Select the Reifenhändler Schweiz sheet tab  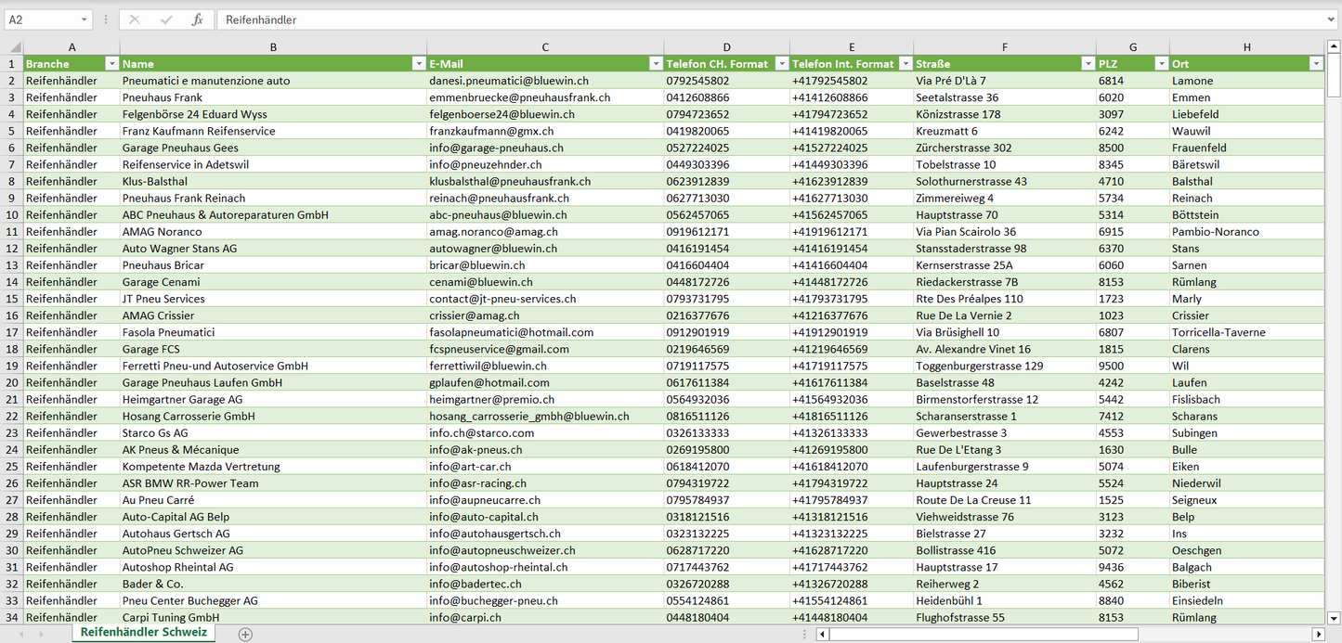pos(144,632)
